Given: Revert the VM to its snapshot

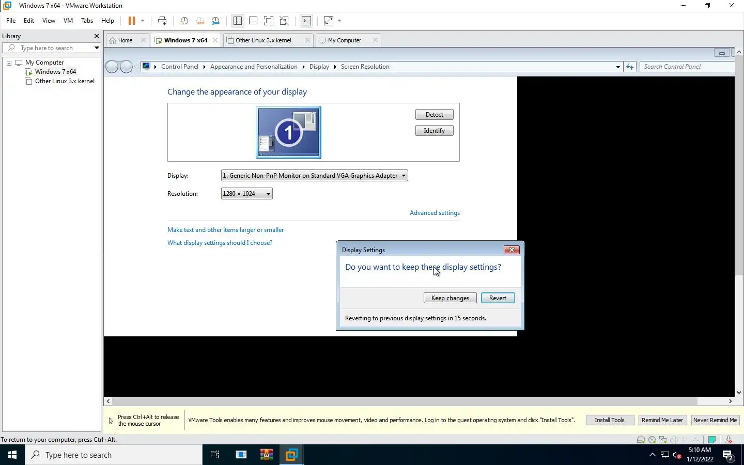Looking at the screenshot, I should point(200,21).
